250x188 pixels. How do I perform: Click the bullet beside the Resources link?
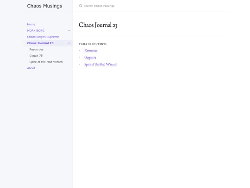80,50
